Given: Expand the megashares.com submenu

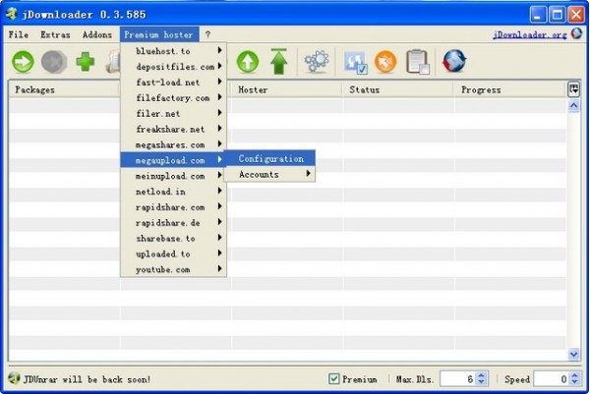Looking at the screenshot, I should [173, 144].
